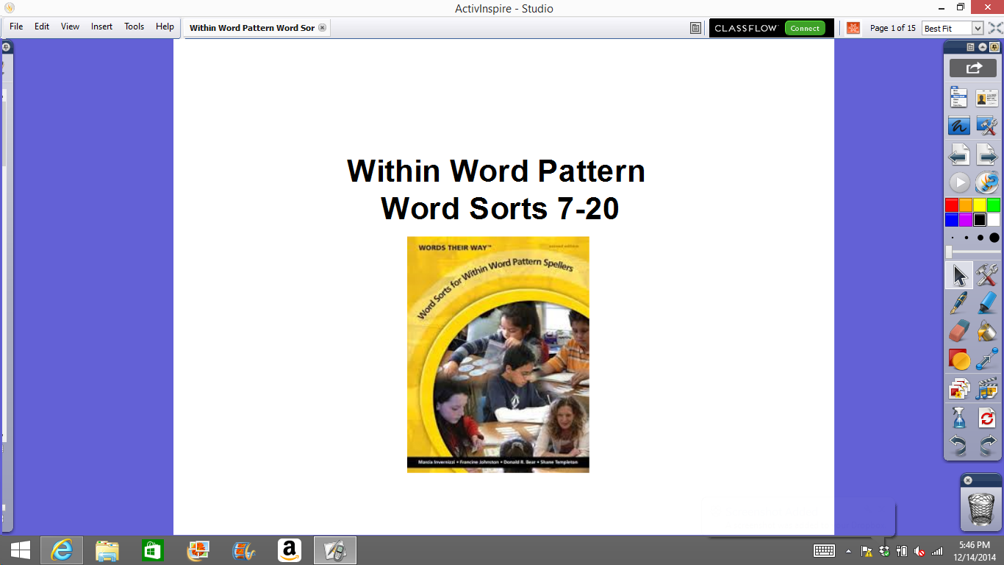Start the slideshow play button
1004x565 pixels.
point(958,182)
